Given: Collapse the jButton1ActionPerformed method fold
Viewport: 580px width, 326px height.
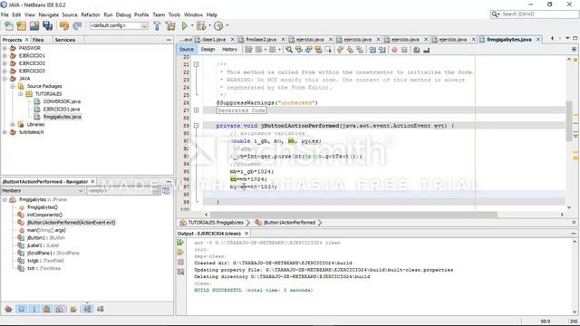Looking at the screenshot, I should tap(197, 126).
